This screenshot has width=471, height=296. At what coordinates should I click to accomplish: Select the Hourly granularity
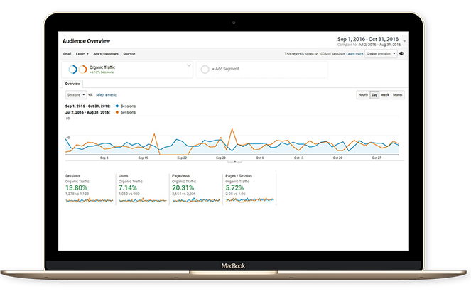[363, 95]
